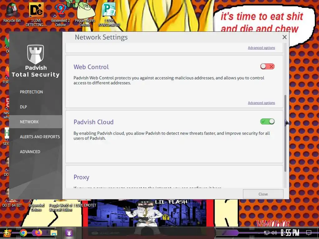Disable the Padvish Cloud switch

(x=267, y=122)
